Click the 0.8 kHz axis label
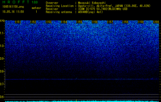Image resolution: width=161 pixels, height=102 pixels. [x=2, y=71]
